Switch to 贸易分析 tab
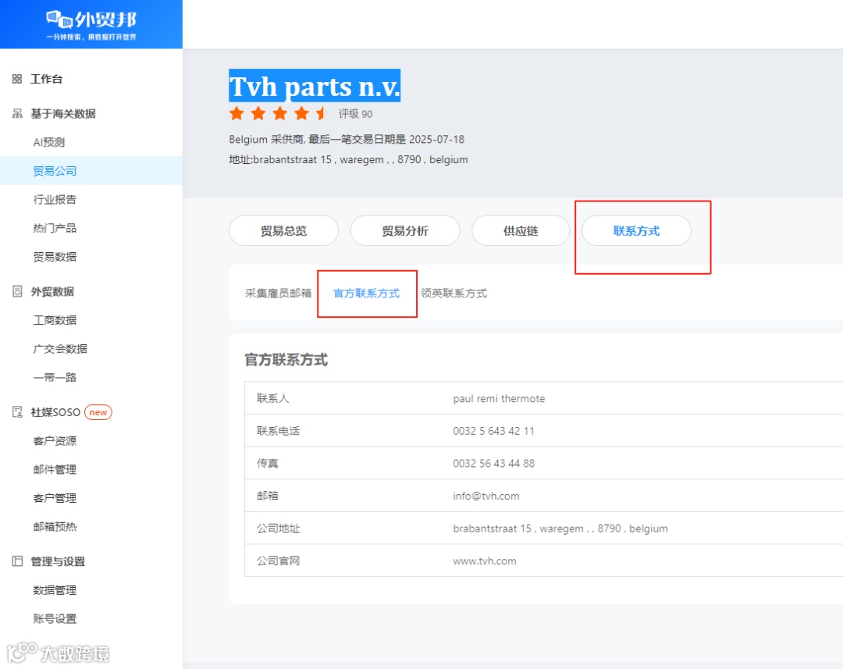The height and width of the screenshot is (669, 843). [405, 231]
